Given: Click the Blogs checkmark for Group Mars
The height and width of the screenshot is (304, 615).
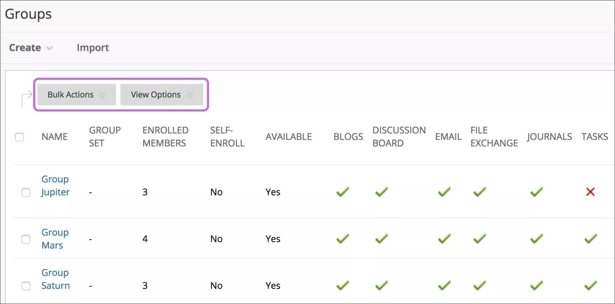Looking at the screenshot, I should click(x=343, y=239).
